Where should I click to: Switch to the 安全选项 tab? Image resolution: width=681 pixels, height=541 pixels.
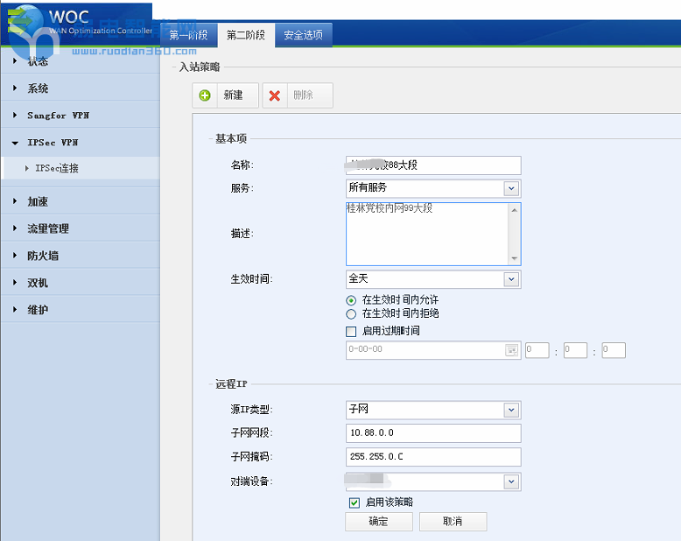(x=303, y=35)
